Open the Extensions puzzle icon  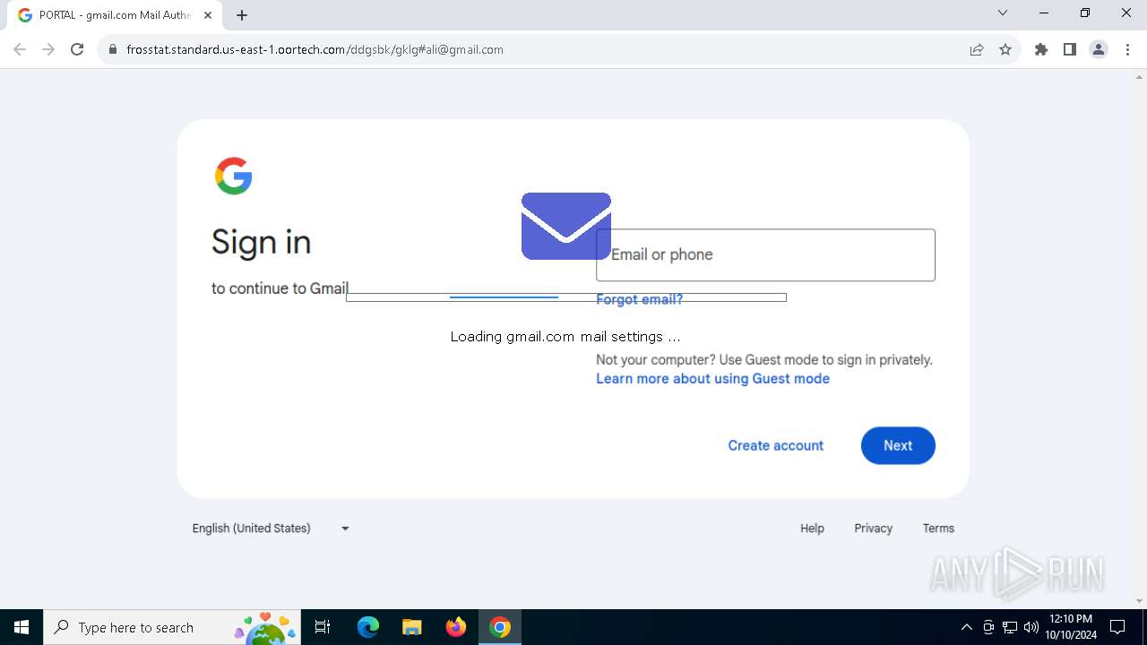click(1041, 49)
